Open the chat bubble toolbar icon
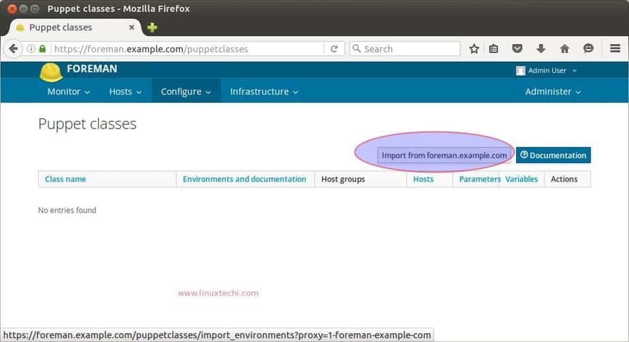This screenshot has width=629, height=342. (x=588, y=48)
